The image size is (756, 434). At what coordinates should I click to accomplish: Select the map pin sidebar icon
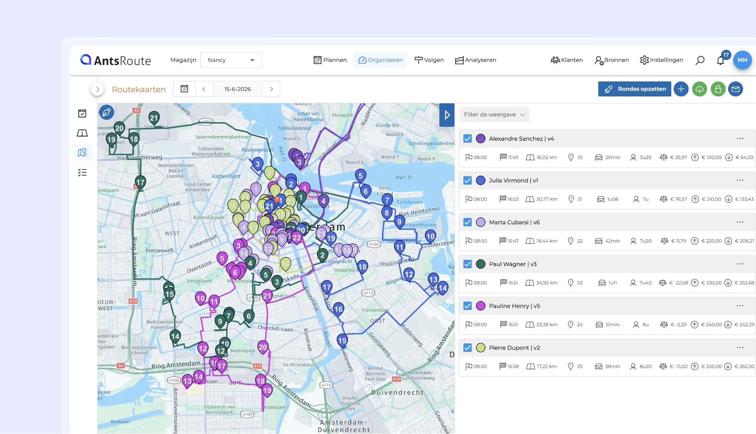click(x=82, y=152)
